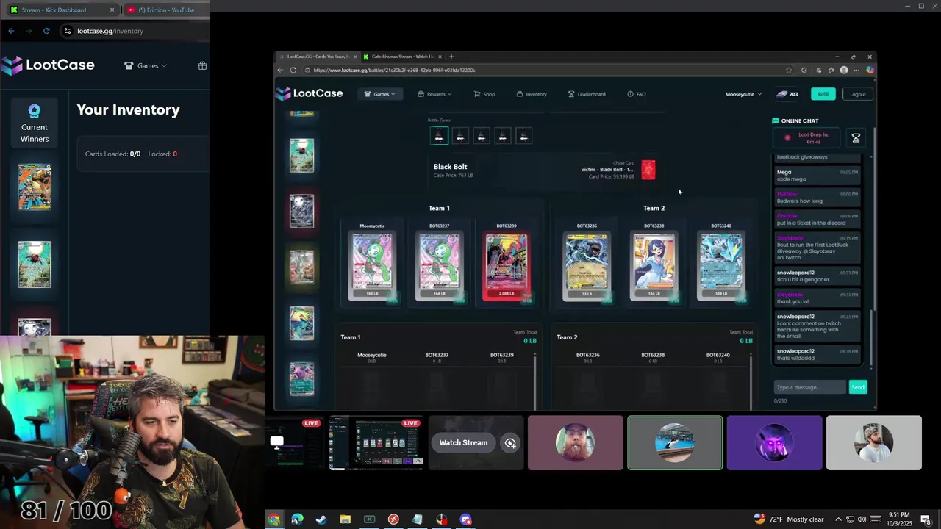
Task: Click the hourglass icon beside Loot Drop
Action: 856,138
